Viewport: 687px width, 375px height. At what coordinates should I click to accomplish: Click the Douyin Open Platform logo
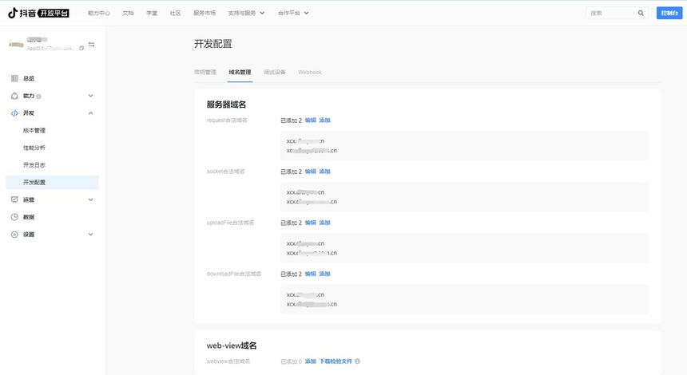click(x=43, y=13)
